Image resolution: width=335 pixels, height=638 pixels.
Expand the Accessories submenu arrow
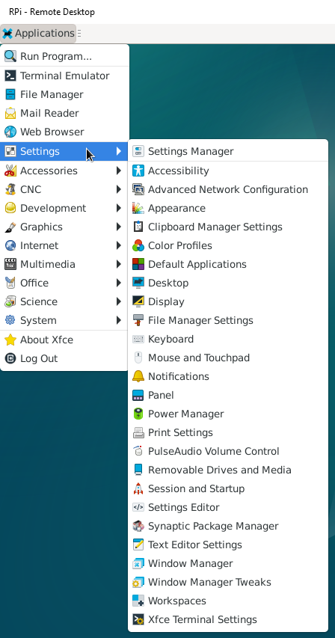(x=119, y=171)
